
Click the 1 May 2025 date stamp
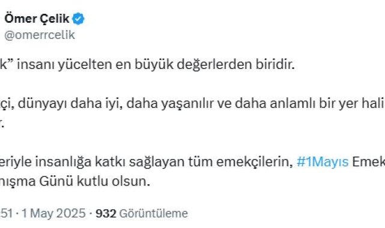(x=53, y=213)
